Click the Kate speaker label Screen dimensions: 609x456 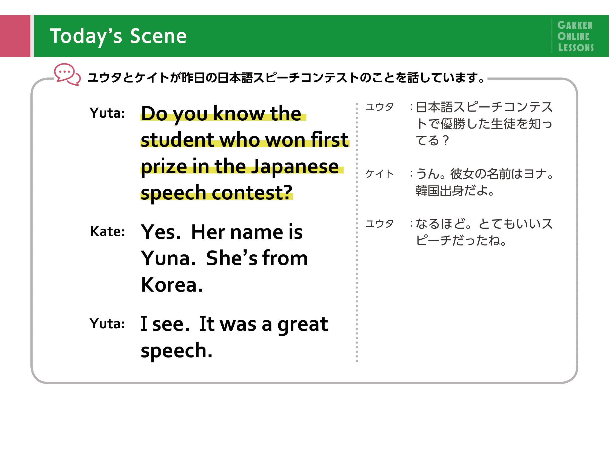coord(107,232)
